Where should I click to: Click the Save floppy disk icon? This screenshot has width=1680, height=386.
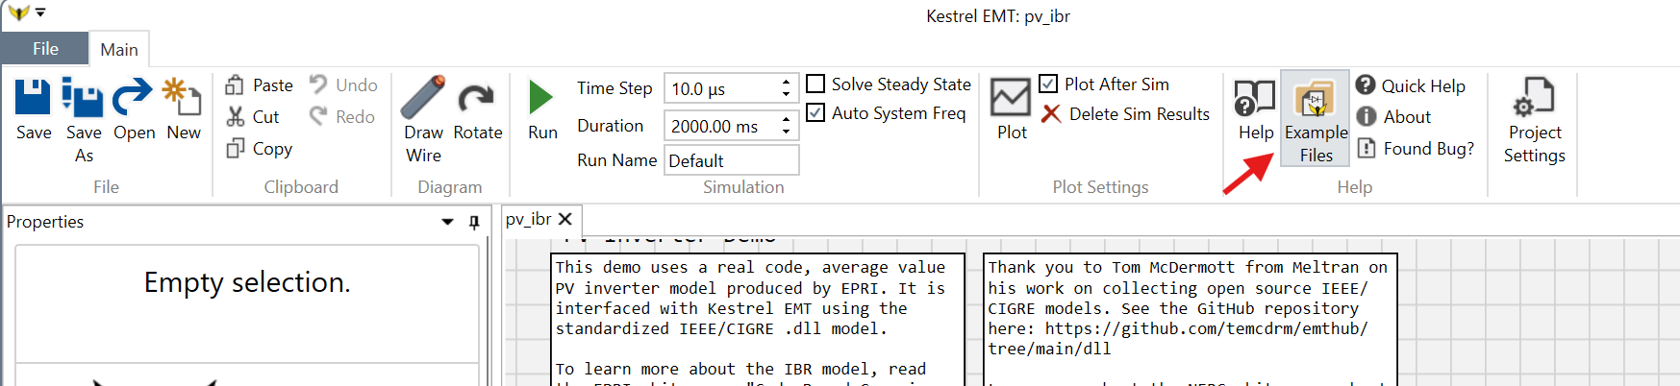tap(33, 97)
